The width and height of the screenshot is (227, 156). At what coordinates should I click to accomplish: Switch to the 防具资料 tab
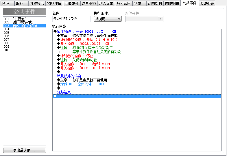click(89, 3)
